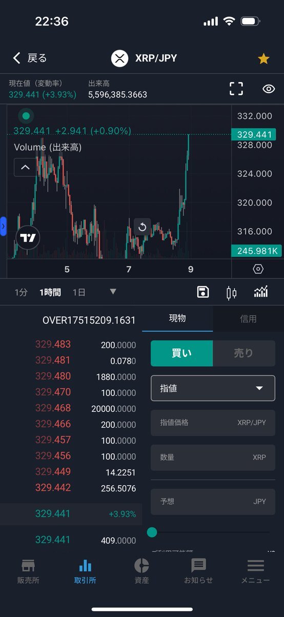Image resolution: width=284 pixels, height=617 pixels.
Task: Open chart scale settings hexagon icon
Action: pos(258,269)
